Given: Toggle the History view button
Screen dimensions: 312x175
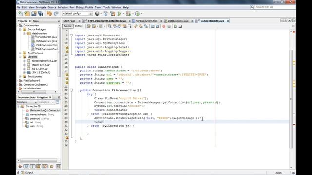Looking at the screenshot, I should pyautogui.click(x=79, y=26).
